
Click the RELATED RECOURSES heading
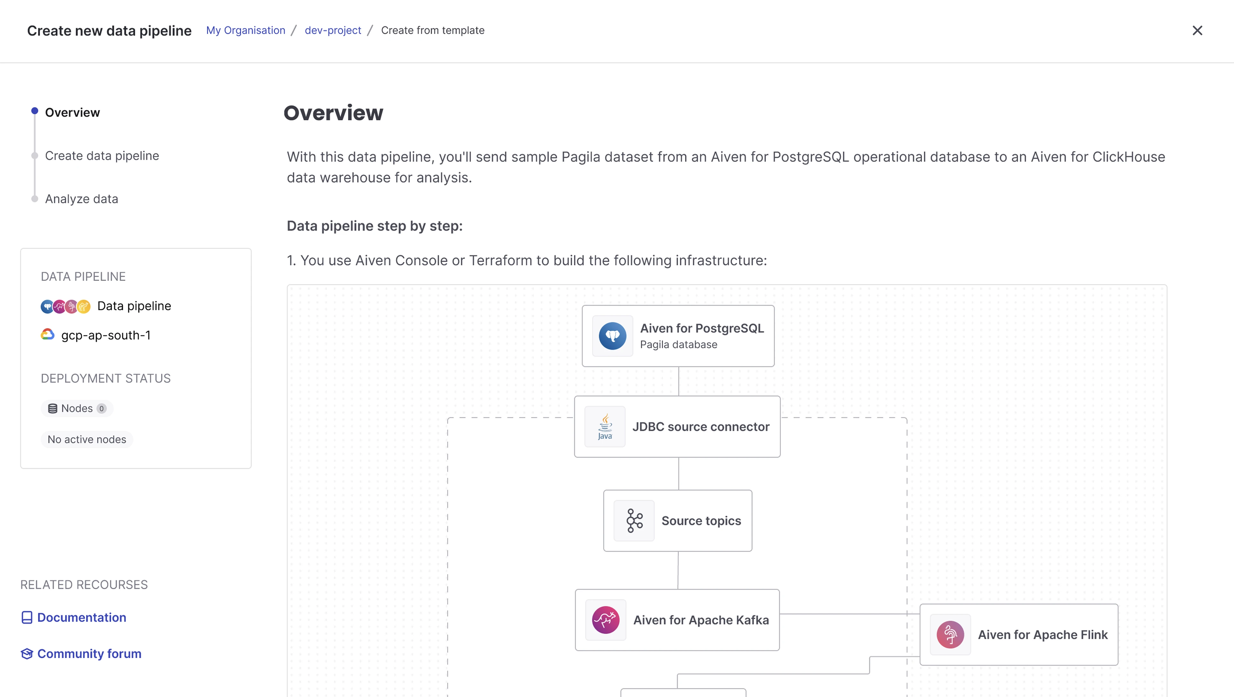(x=84, y=585)
